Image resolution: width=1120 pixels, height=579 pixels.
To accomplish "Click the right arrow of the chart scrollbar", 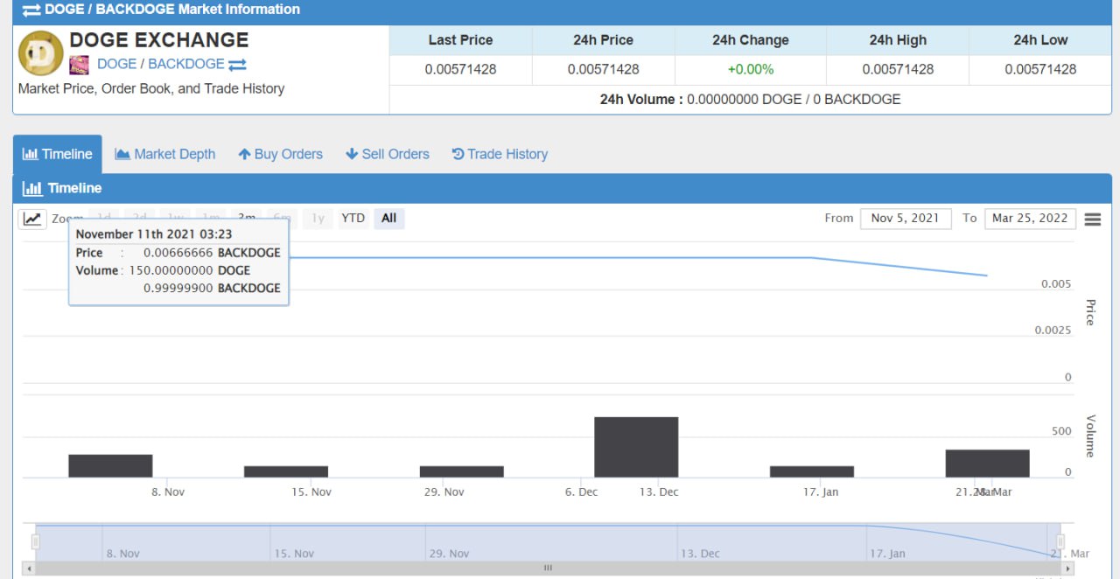I will point(1067,568).
